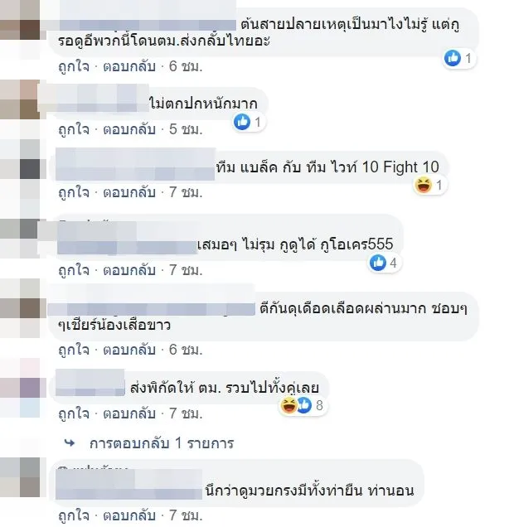Open the profile picture of the first commenter
The height and width of the screenshot is (527, 509).
pos(20,30)
